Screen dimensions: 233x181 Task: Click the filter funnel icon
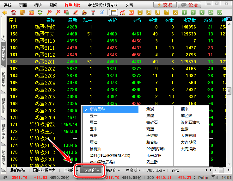point(93,13)
